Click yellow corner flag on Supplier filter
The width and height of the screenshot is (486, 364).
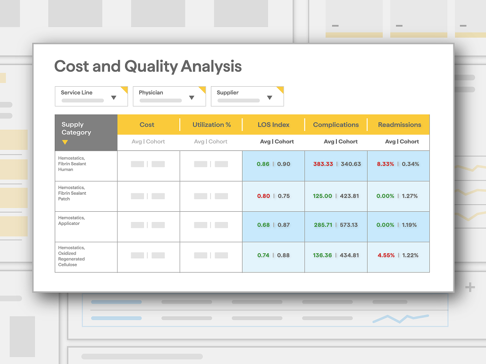pyautogui.click(x=280, y=89)
